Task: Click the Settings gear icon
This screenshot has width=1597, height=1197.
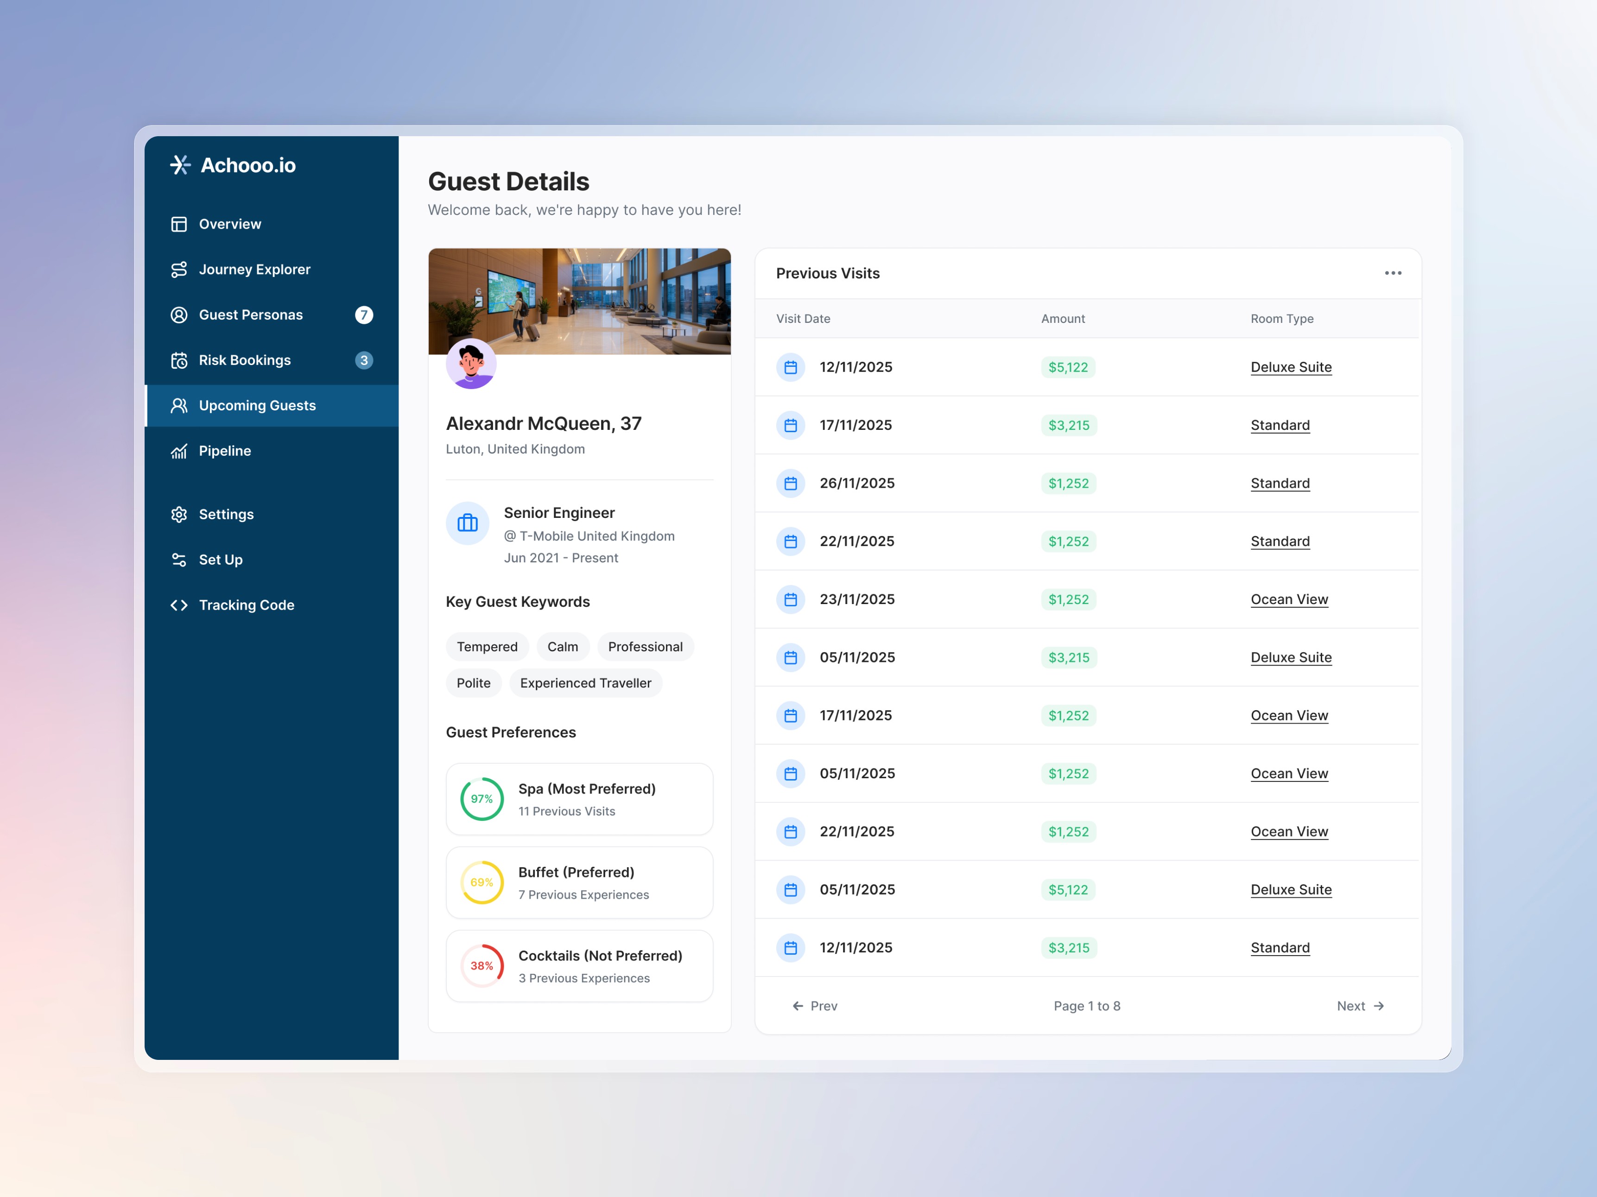Action: click(x=179, y=515)
